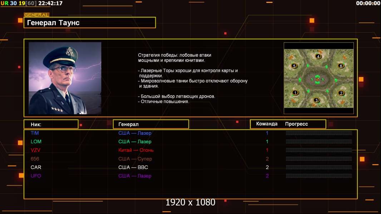Image resolution: width=381 pixels, height=214 pixels.
Task: Click the general's portrait image
Action: point(65,78)
